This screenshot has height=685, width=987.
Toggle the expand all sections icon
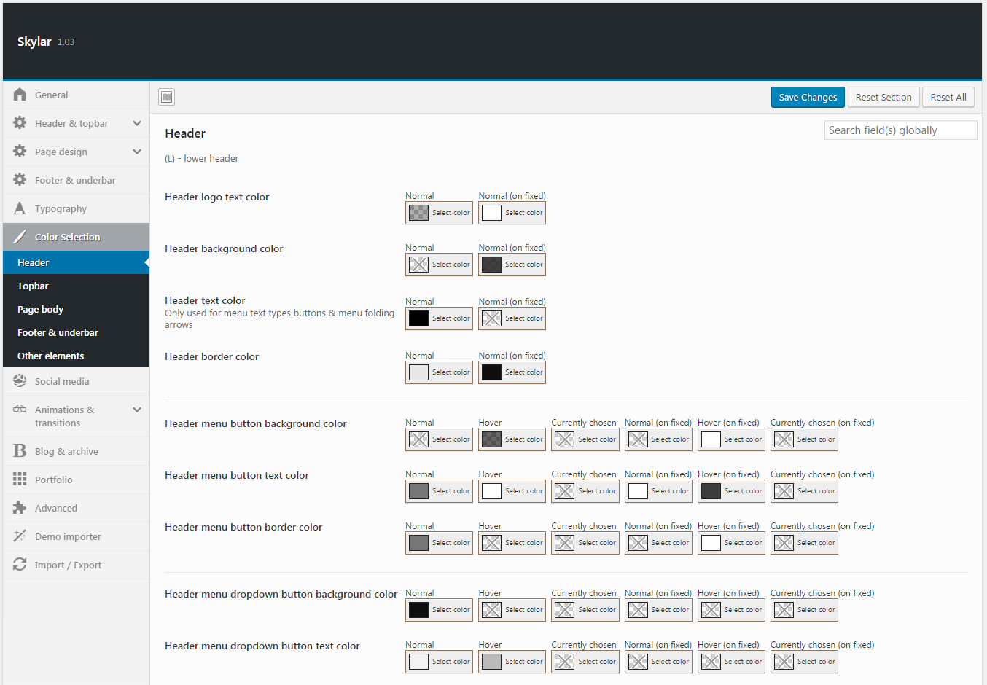click(x=167, y=97)
